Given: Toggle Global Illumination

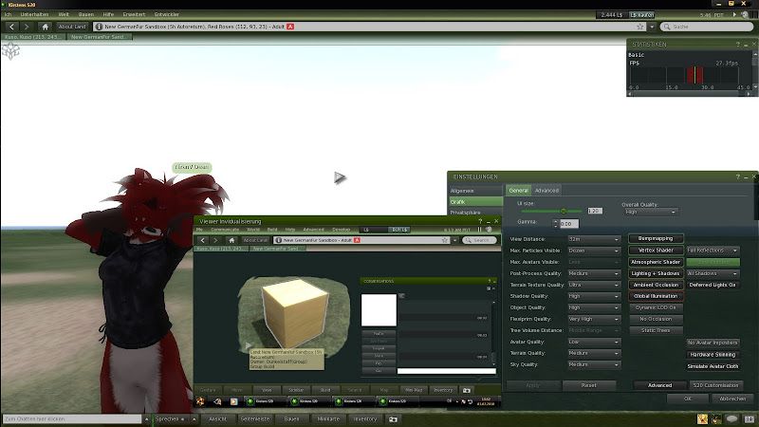Looking at the screenshot, I should coord(656,296).
